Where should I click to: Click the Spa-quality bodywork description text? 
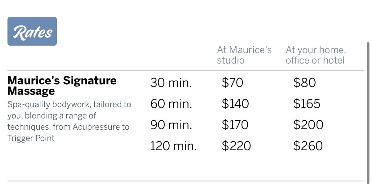(x=69, y=105)
